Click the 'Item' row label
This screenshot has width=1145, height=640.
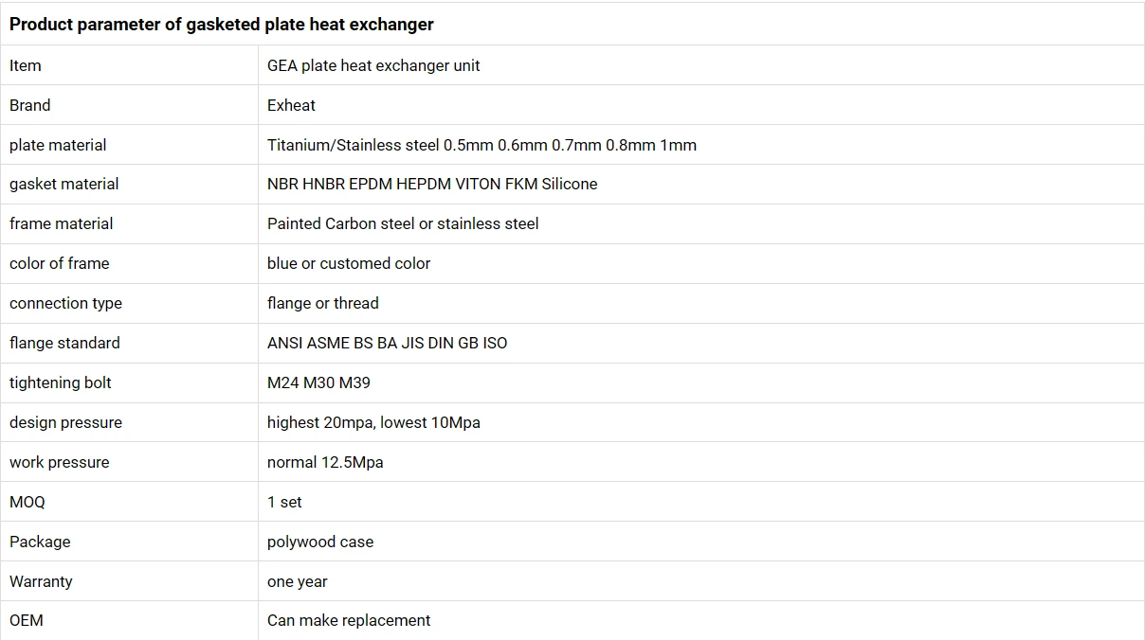click(x=26, y=65)
